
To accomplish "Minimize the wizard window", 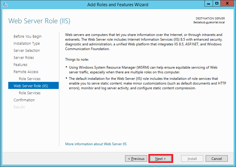I will [x=209, y=3].
